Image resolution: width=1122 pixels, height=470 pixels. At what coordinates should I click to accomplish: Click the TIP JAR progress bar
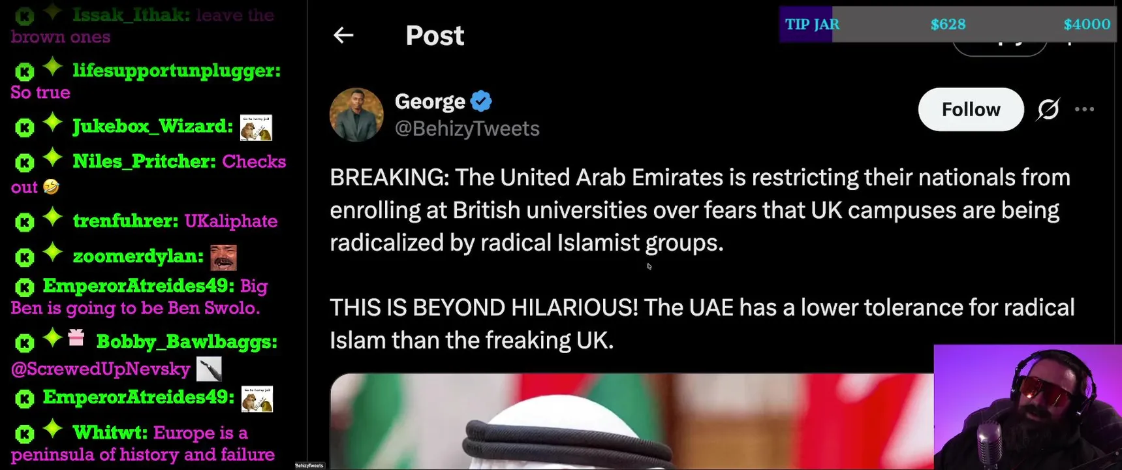[948, 24]
